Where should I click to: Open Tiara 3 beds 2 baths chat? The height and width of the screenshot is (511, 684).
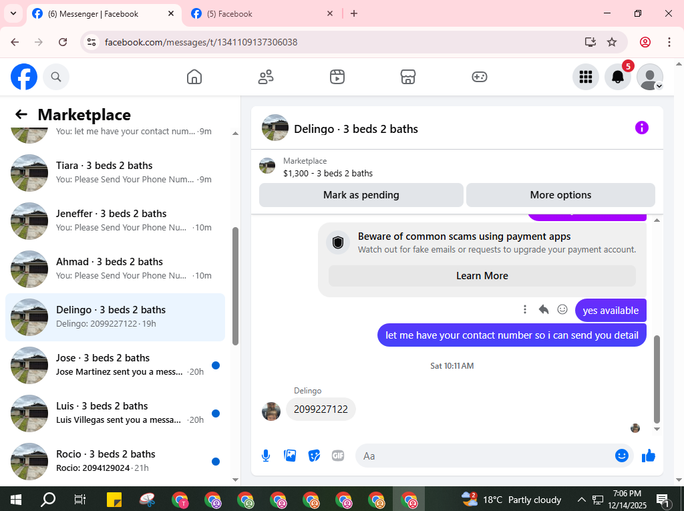click(x=115, y=173)
